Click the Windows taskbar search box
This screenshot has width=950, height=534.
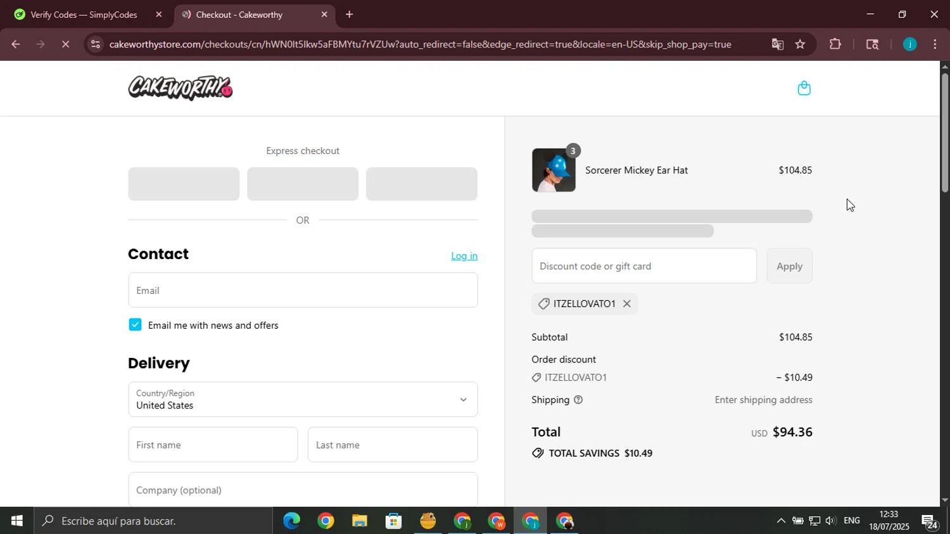click(153, 521)
